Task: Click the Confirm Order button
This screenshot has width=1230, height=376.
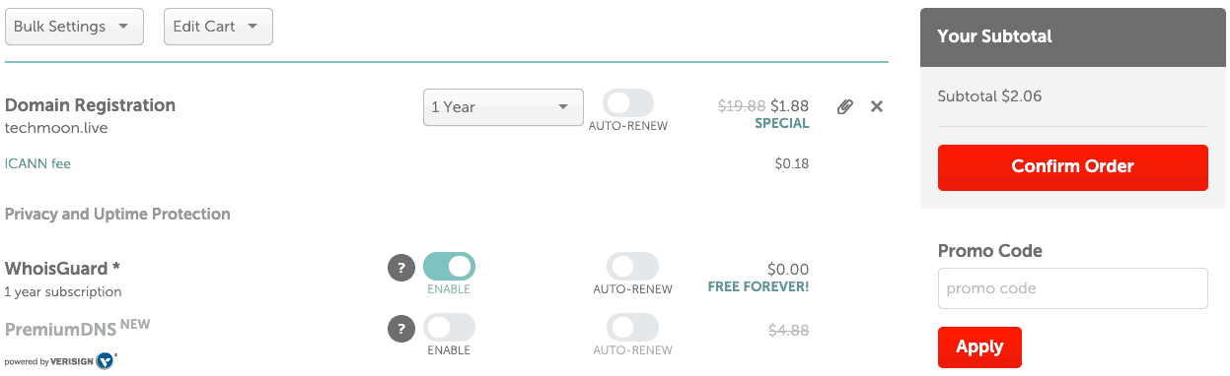Action: [1072, 167]
